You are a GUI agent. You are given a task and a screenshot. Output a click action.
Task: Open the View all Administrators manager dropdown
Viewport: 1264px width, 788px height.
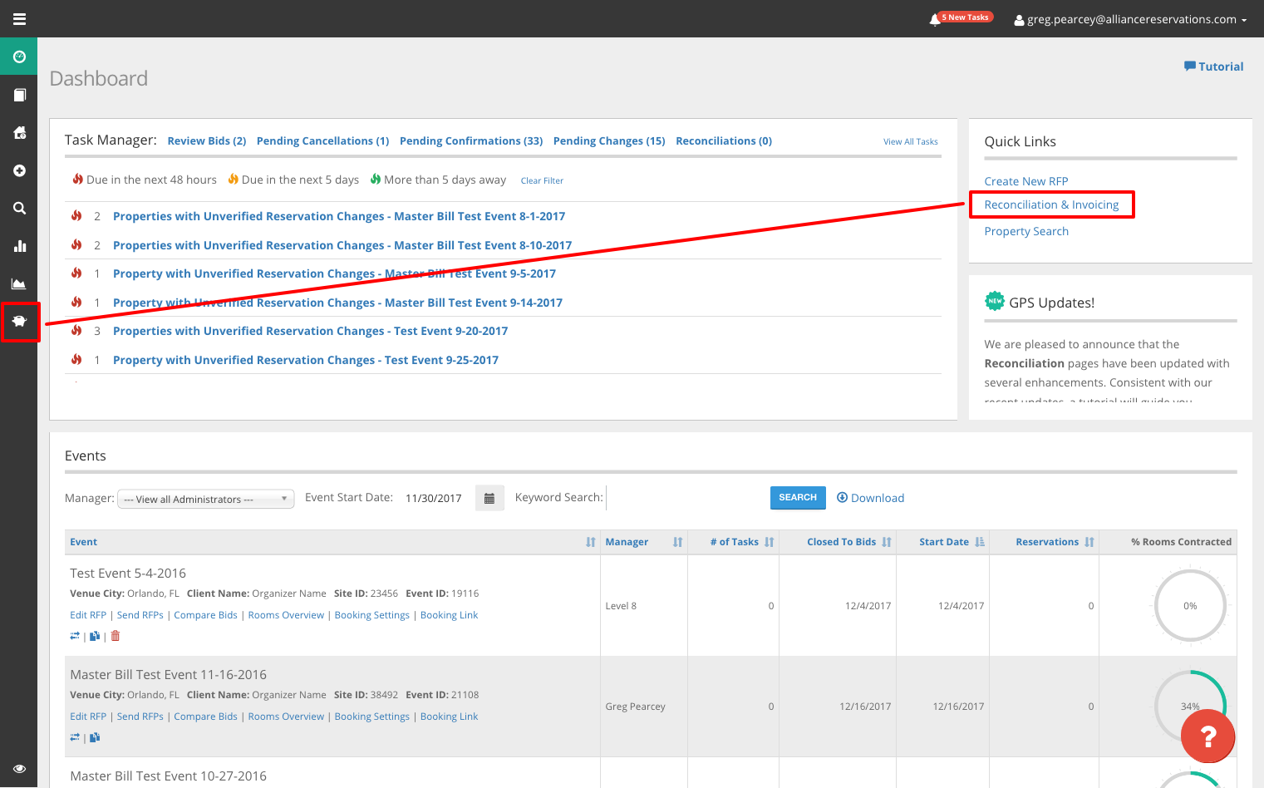click(x=206, y=499)
